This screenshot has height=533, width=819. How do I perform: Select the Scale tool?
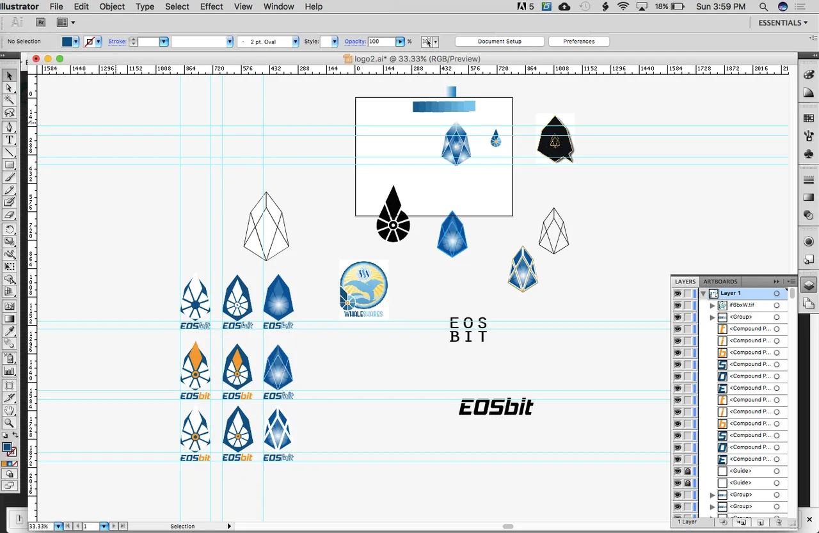(10, 241)
